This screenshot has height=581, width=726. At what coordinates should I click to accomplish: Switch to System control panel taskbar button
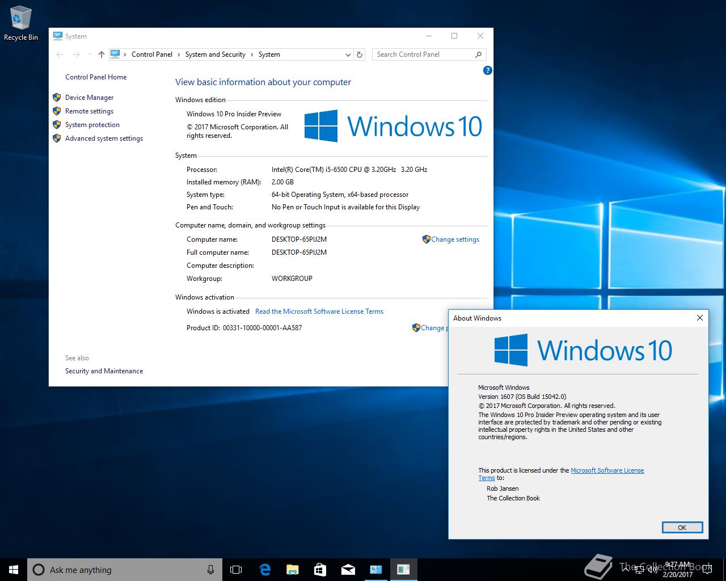375,570
